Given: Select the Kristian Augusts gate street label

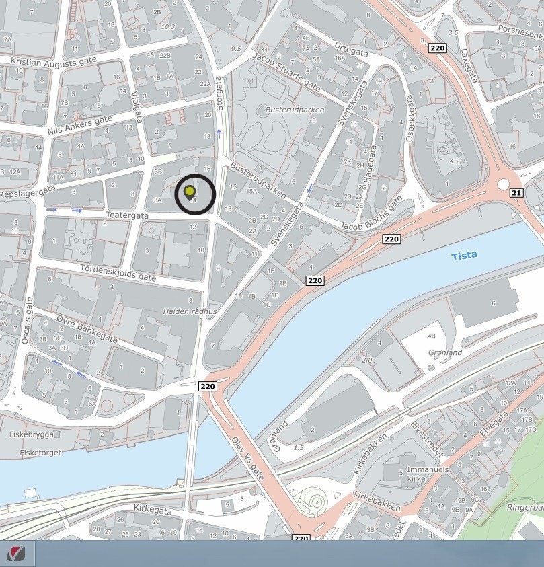Looking at the screenshot, I should (54, 61).
